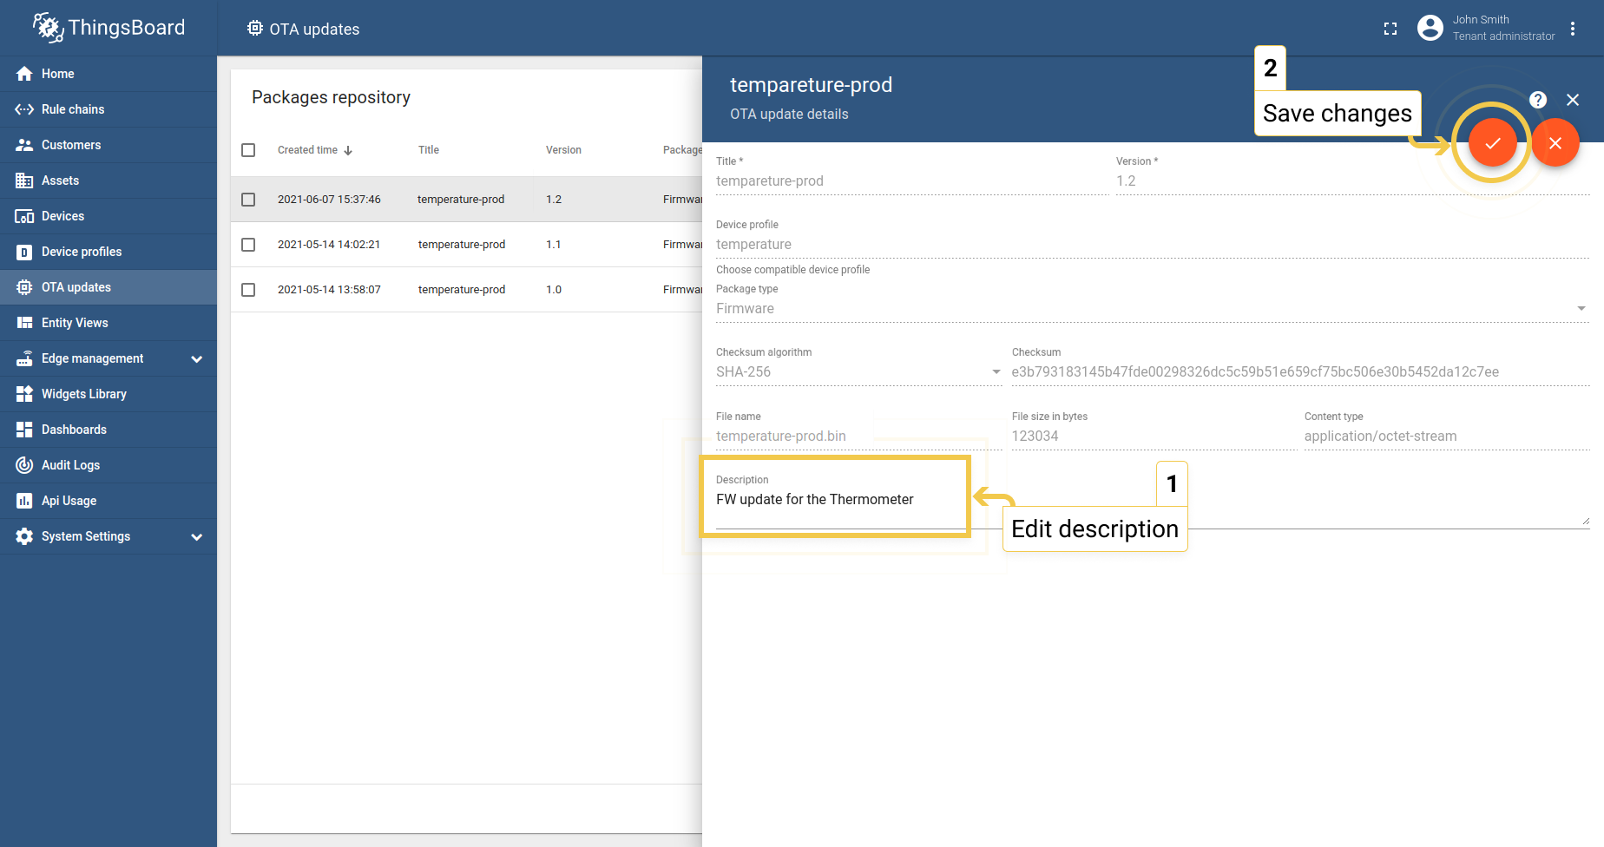Check the version 1.2 package row checkbox
This screenshot has width=1604, height=847.
[x=248, y=200]
